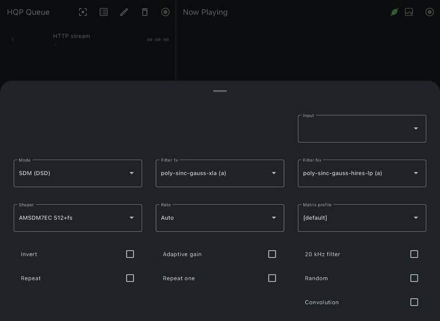This screenshot has width=440, height=321.
Task: Open the image chart icon in Now Playing
Action: pos(409,12)
